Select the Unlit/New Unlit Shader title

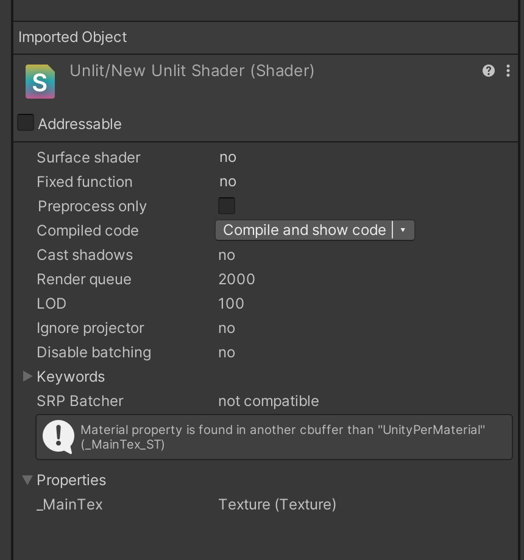click(x=192, y=71)
